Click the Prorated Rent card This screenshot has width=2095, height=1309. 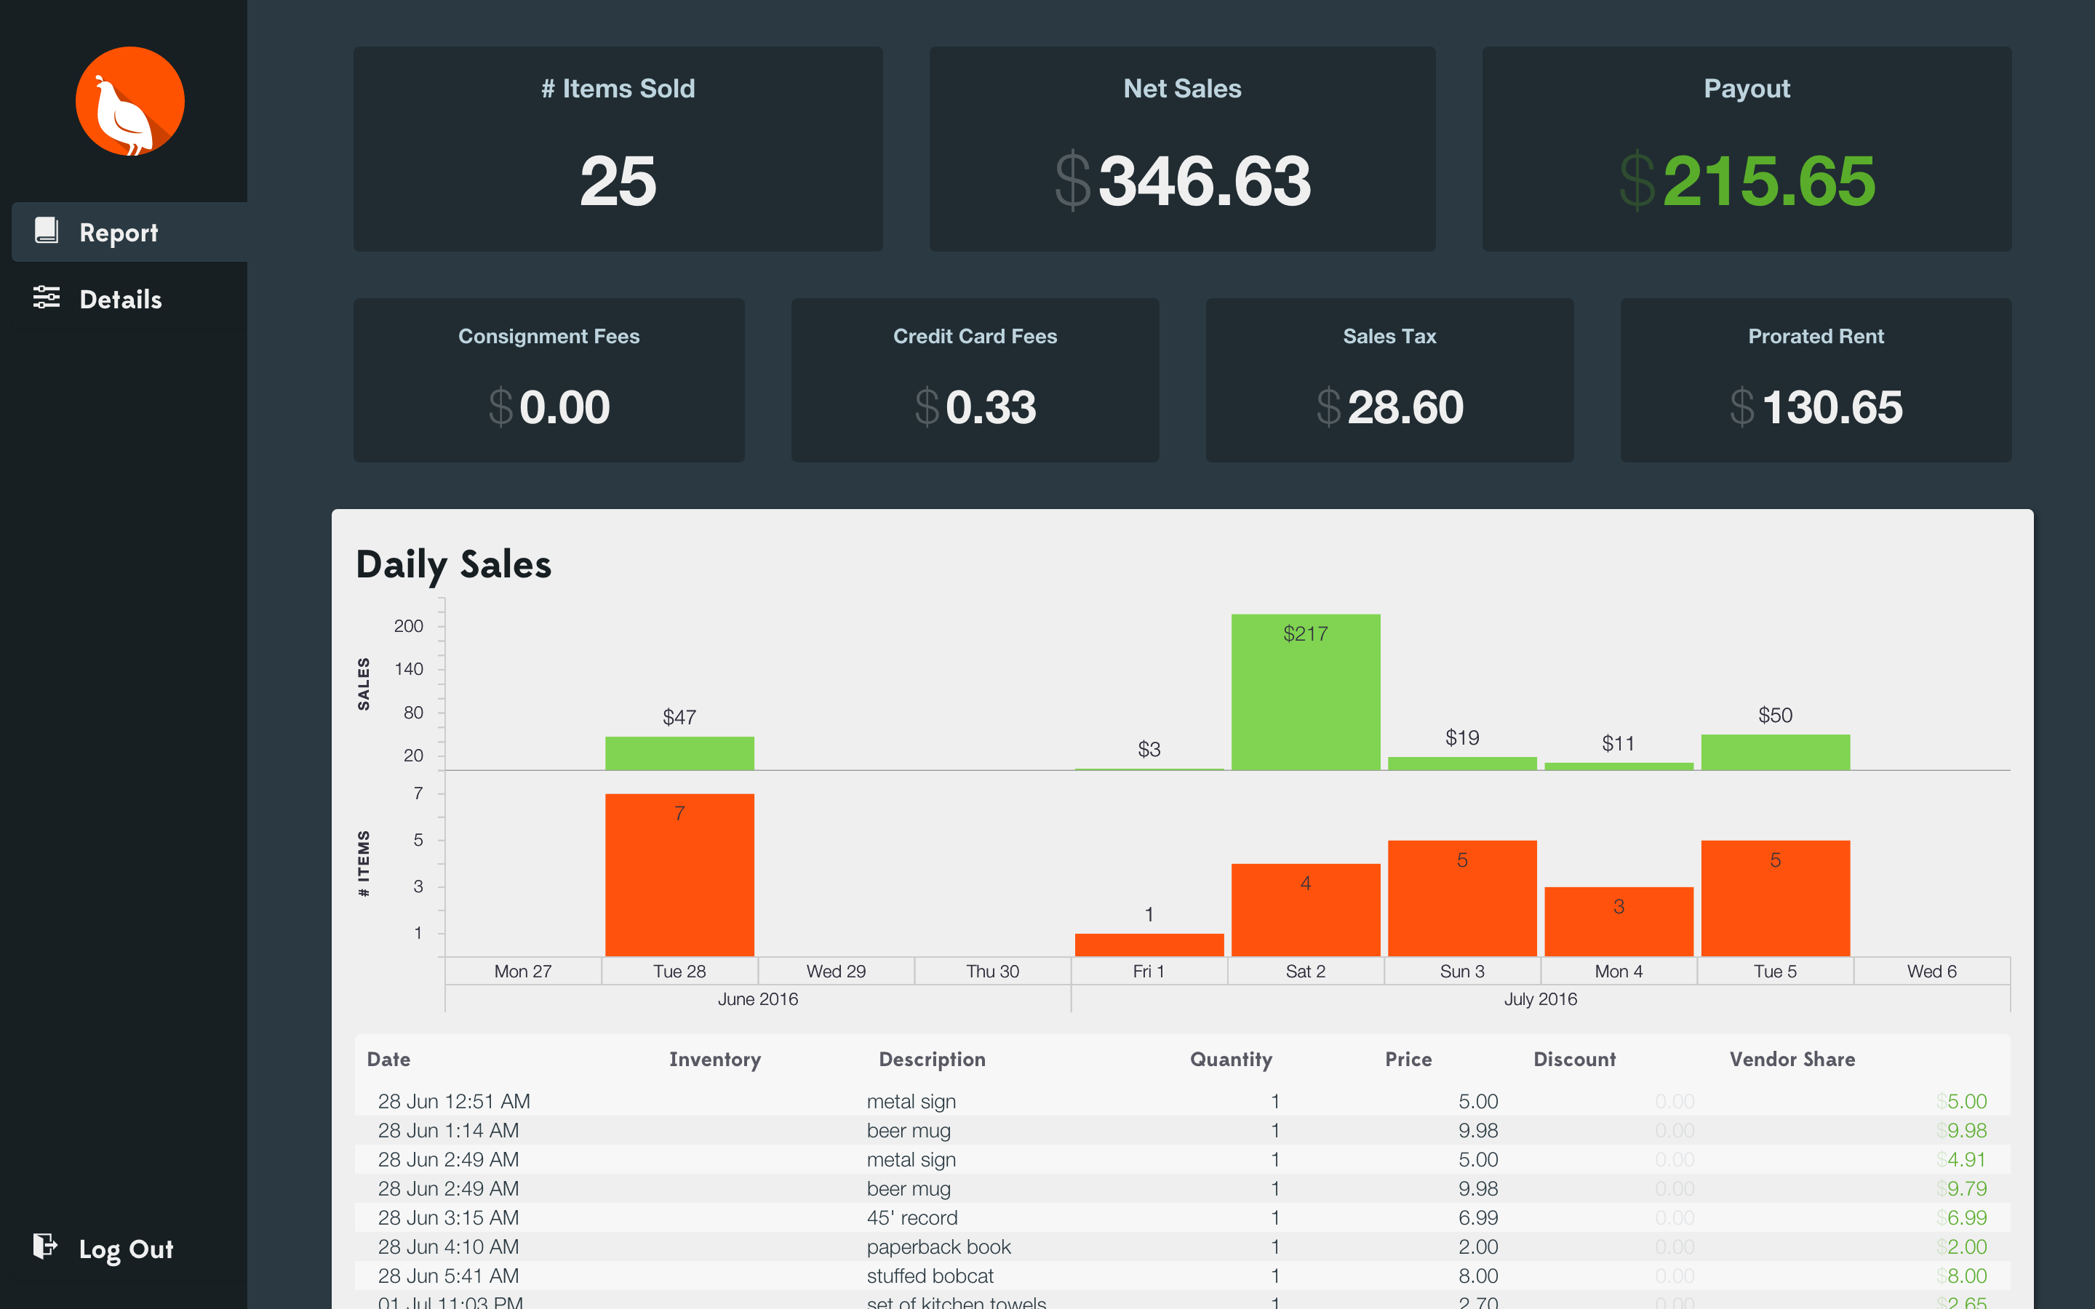pyautogui.click(x=1814, y=380)
